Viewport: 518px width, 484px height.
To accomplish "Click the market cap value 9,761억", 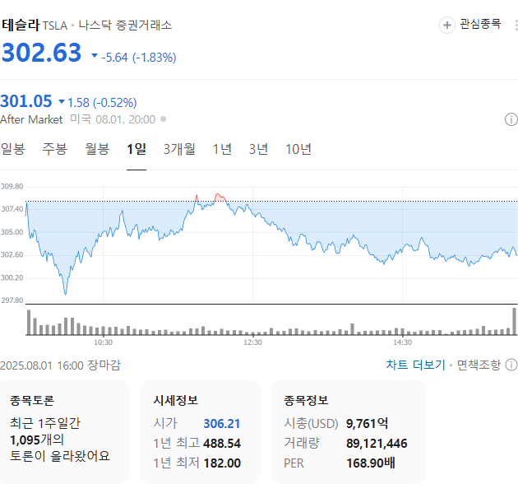I will pyautogui.click(x=367, y=423).
